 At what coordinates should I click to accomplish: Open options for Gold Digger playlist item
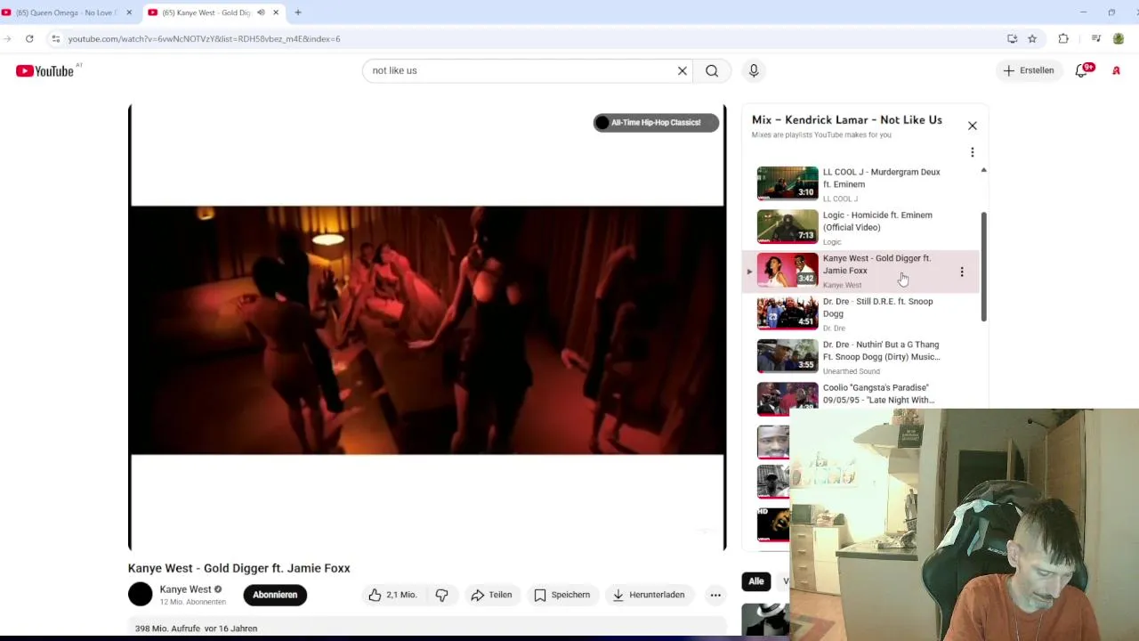pos(961,272)
